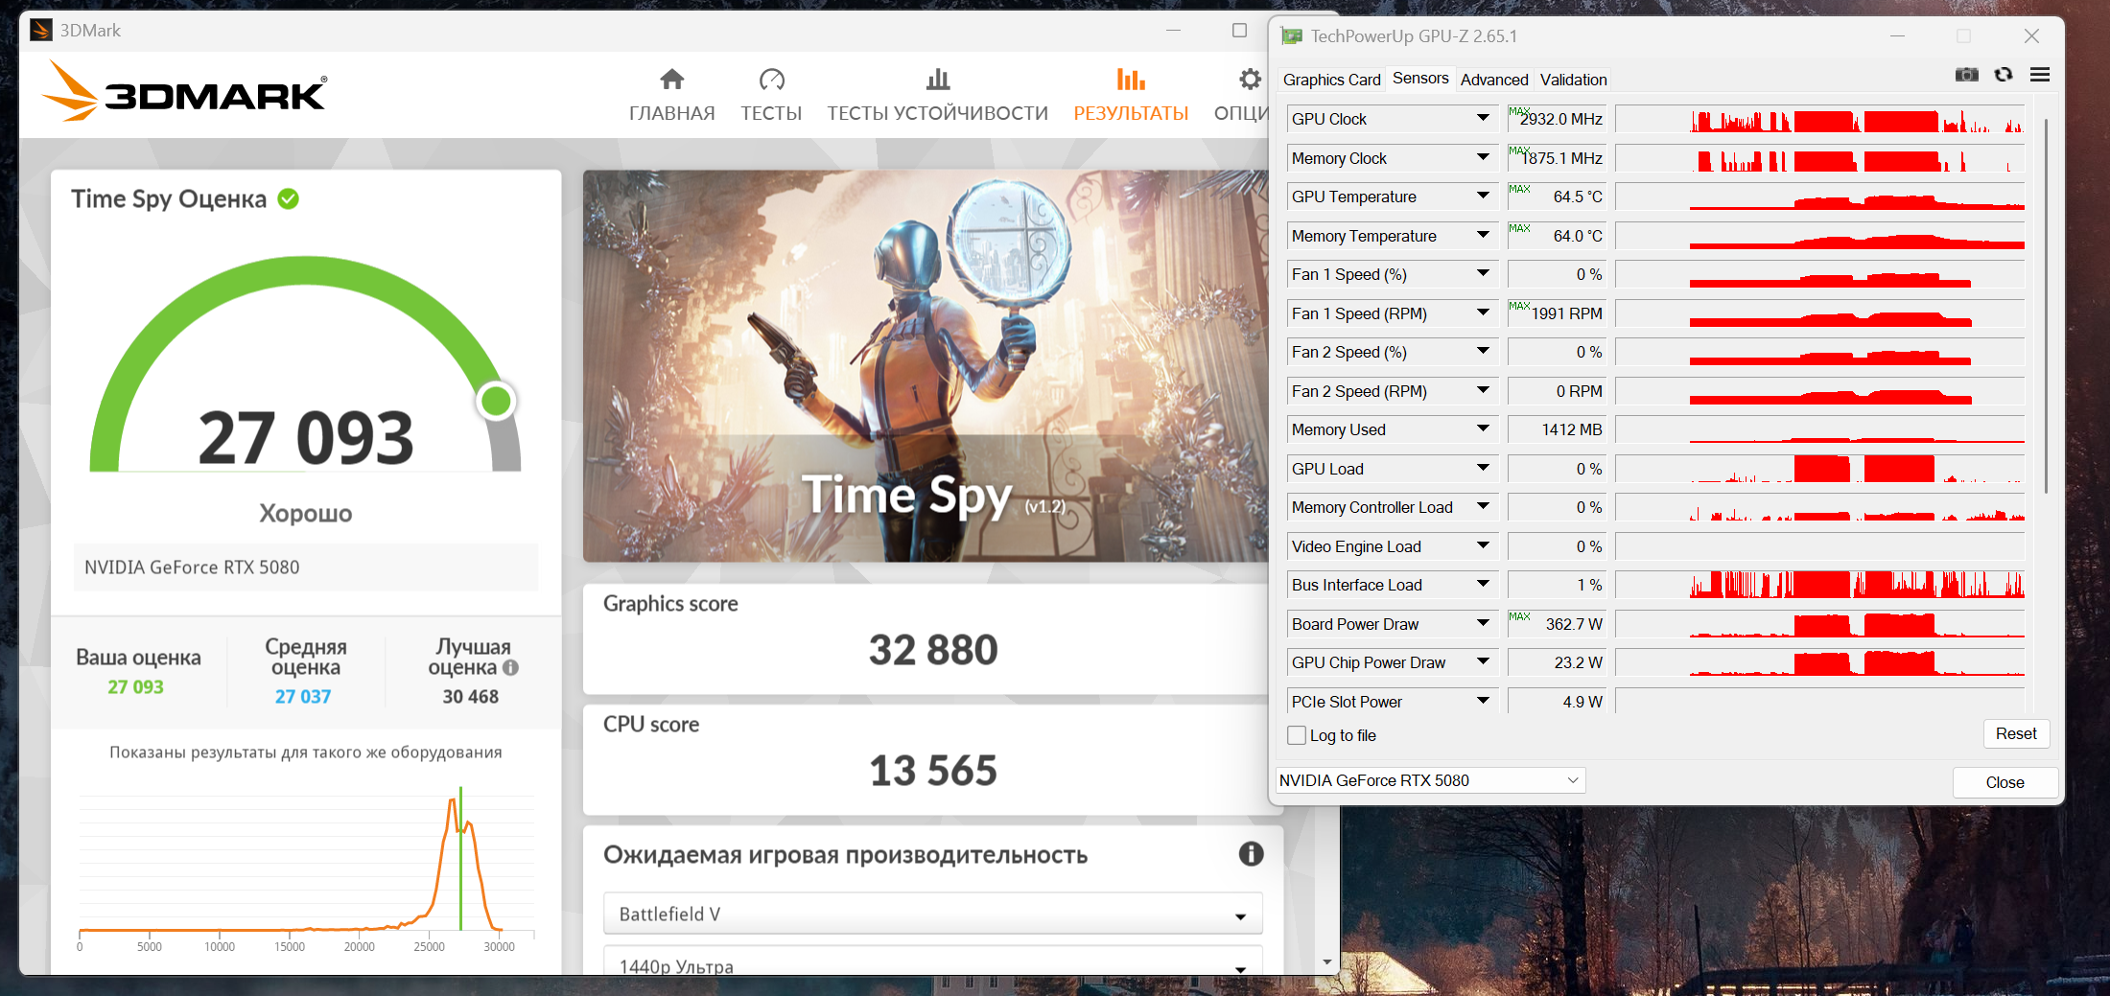Click the 27 037 Средняя оценка value
The height and width of the screenshot is (996, 2110).
click(x=303, y=696)
